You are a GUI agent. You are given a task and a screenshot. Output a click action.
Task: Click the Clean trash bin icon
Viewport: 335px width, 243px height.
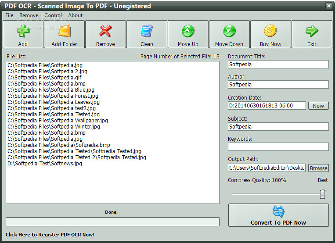147,31
